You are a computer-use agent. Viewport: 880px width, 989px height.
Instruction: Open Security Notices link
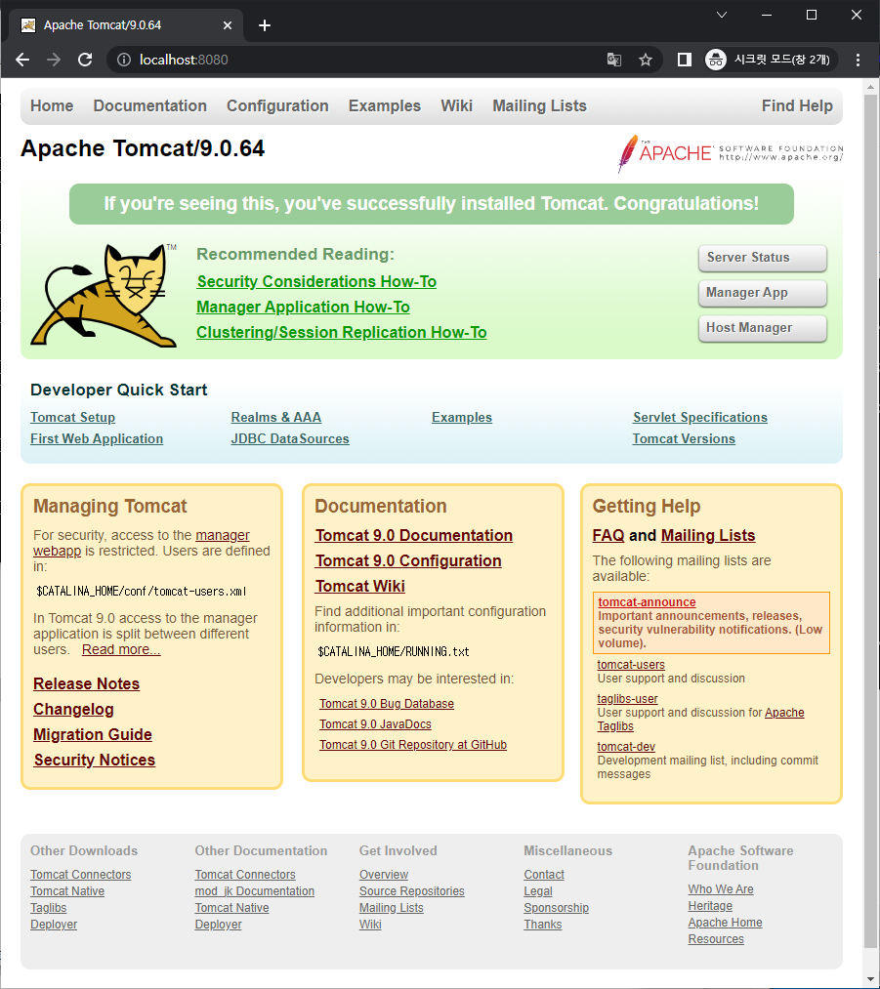pyautogui.click(x=95, y=760)
